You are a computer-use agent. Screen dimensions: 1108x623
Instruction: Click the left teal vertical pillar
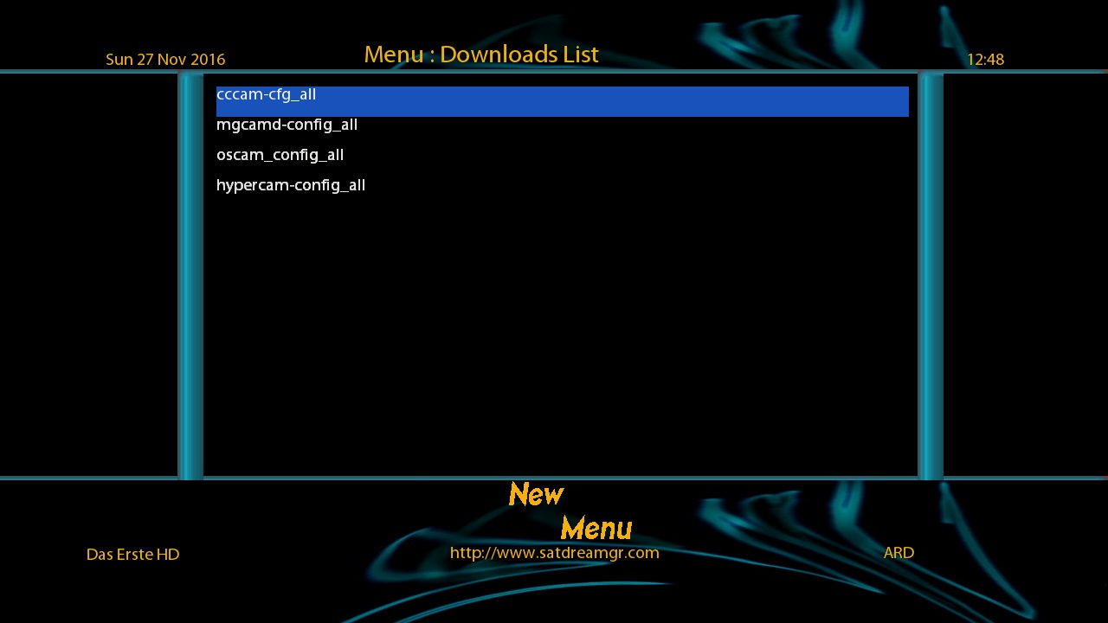pyautogui.click(x=190, y=277)
